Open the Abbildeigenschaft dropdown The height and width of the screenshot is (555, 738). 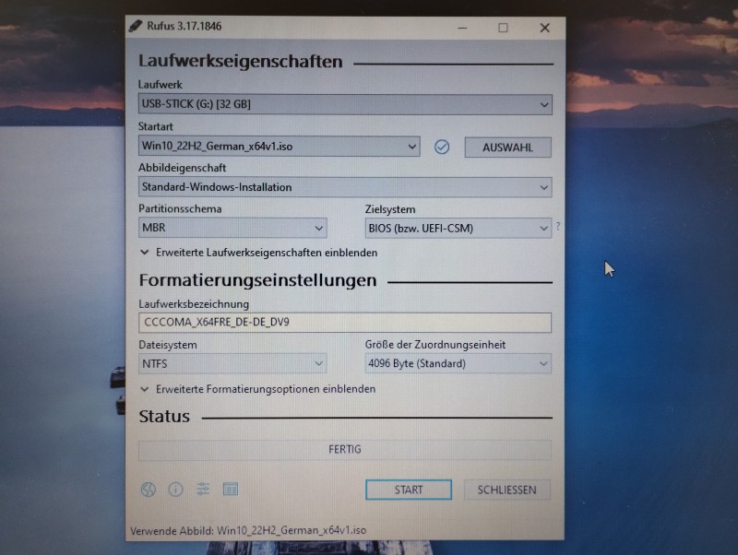coord(345,187)
